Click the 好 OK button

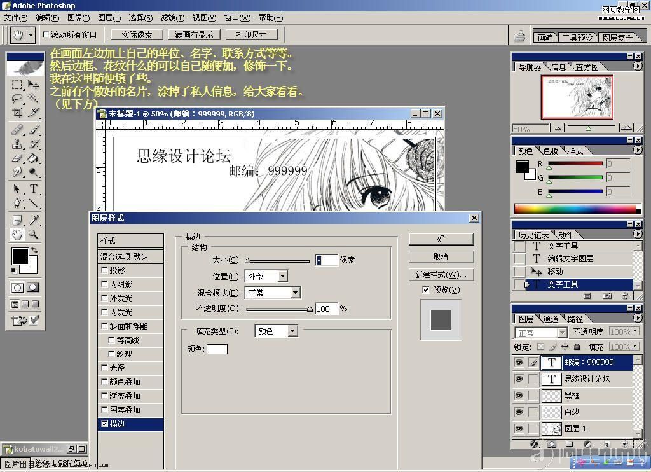pyautogui.click(x=441, y=239)
